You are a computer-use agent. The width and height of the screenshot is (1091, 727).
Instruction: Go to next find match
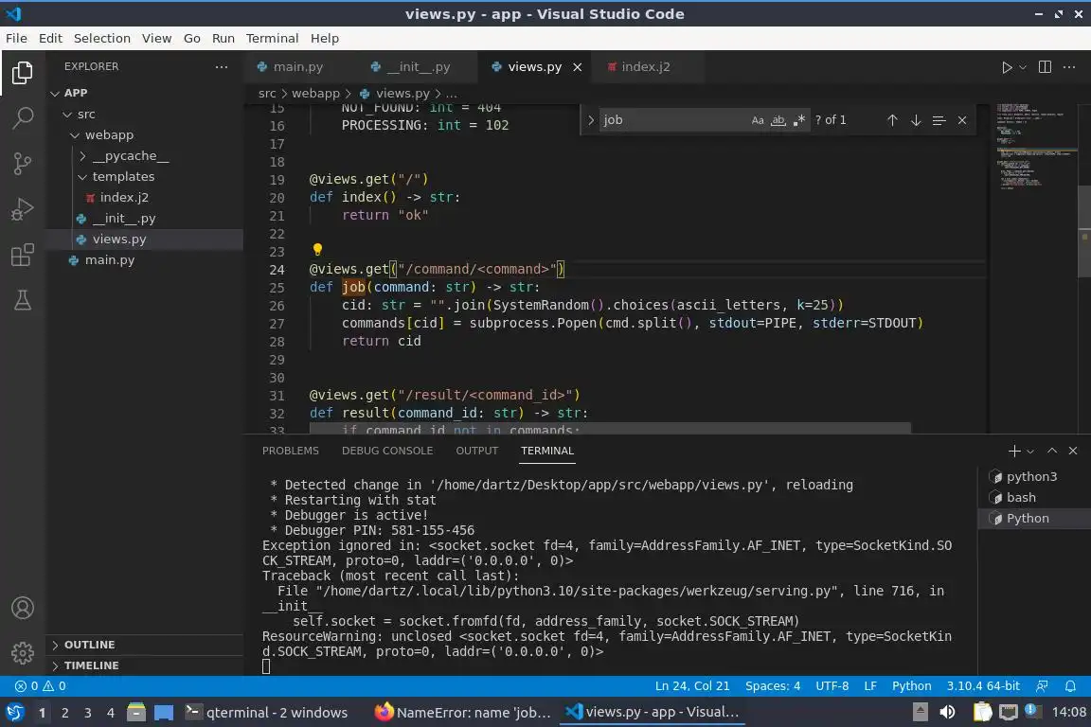pos(916,120)
